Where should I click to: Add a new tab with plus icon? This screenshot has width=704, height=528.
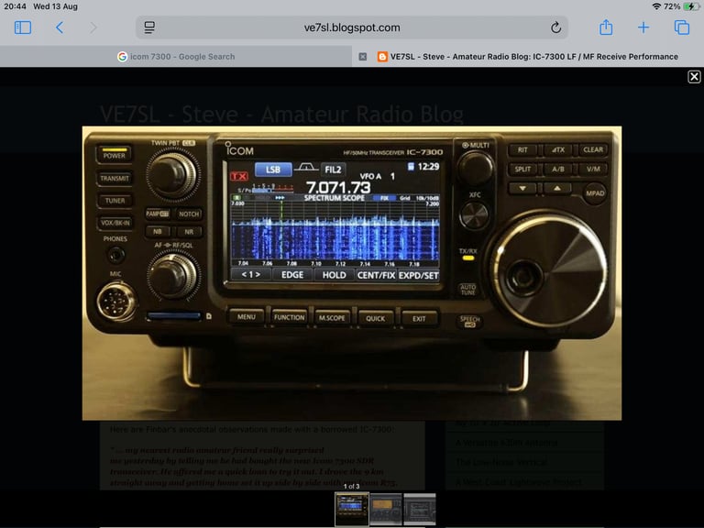(643, 27)
